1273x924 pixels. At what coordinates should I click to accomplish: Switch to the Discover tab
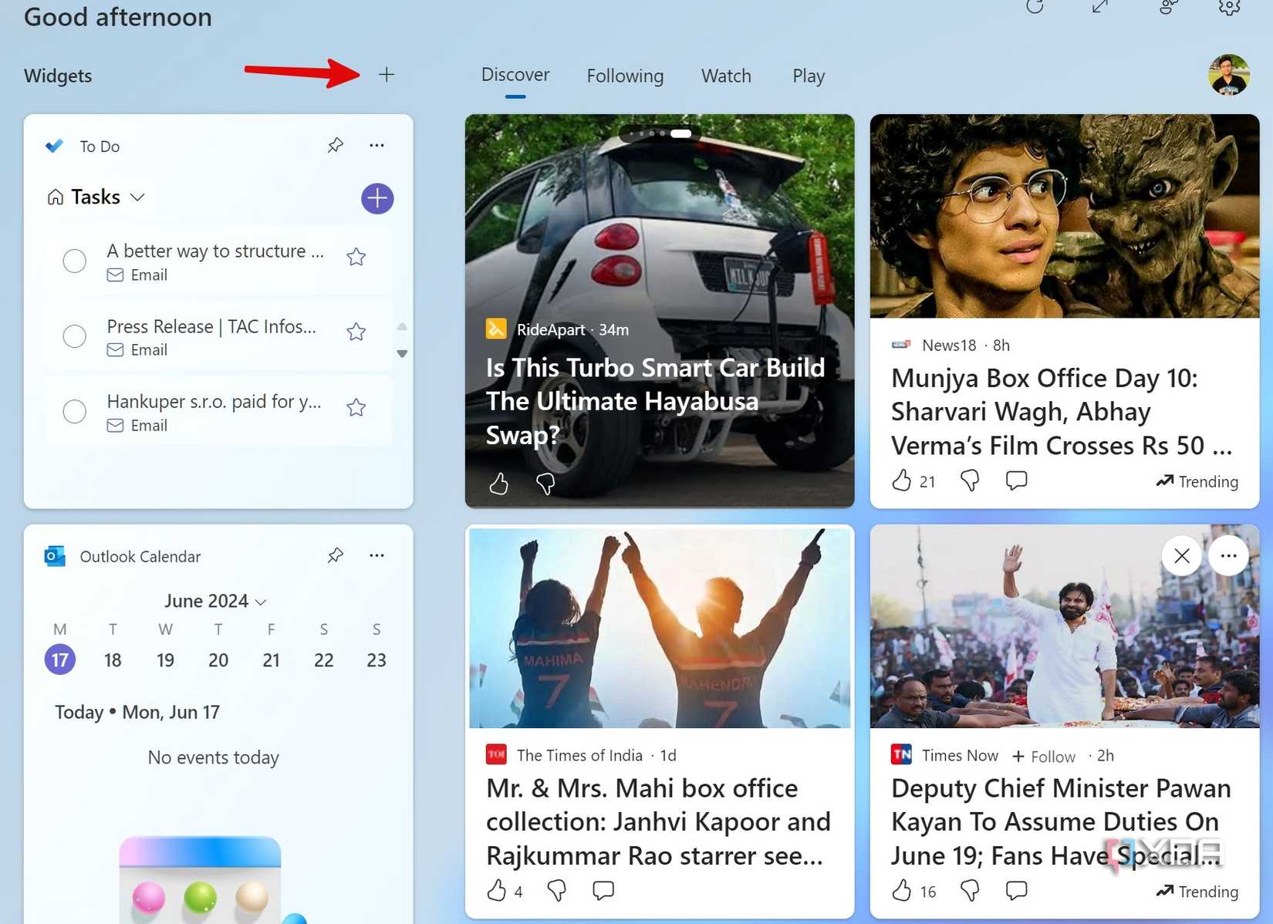point(515,75)
